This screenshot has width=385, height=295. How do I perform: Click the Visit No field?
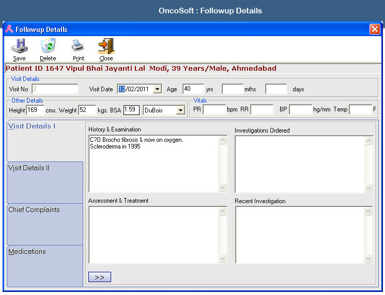click(55, 89)
